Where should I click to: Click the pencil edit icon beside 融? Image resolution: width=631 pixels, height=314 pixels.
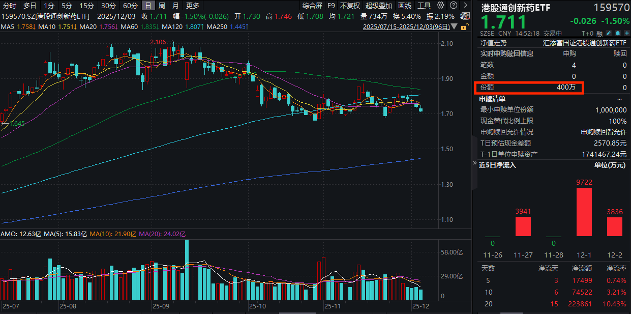point(609,33)
